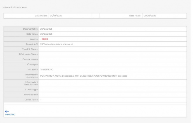Click the Rif. Banca number 10252516240

click(x=47, y=69)
